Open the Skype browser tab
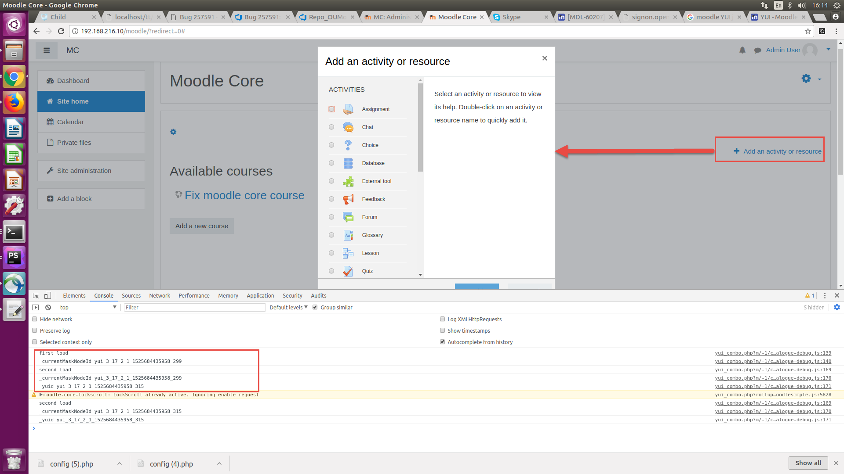 click(520, 17)
